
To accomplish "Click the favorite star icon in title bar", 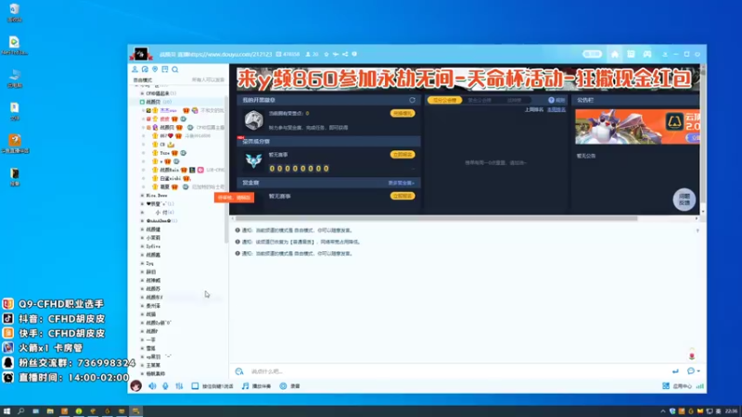I will point(326,55).
